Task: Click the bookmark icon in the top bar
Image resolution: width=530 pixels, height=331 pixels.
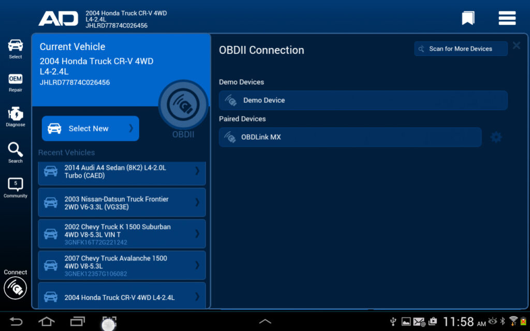Action: [x=467, y=18]
